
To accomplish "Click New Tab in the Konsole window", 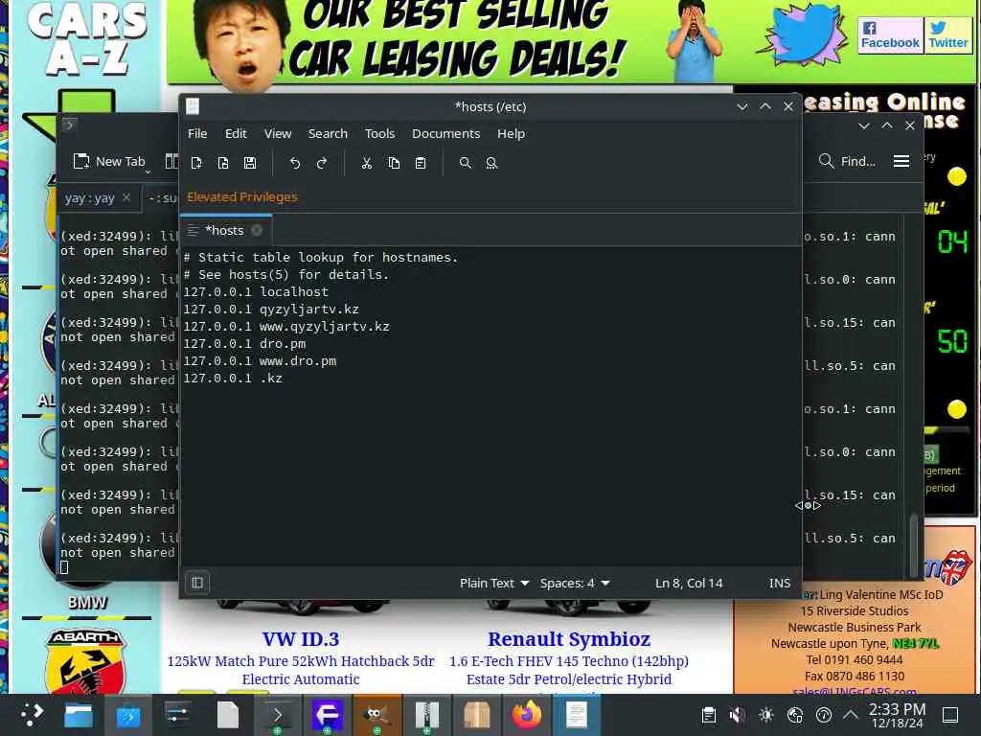I will coord(109,161).
